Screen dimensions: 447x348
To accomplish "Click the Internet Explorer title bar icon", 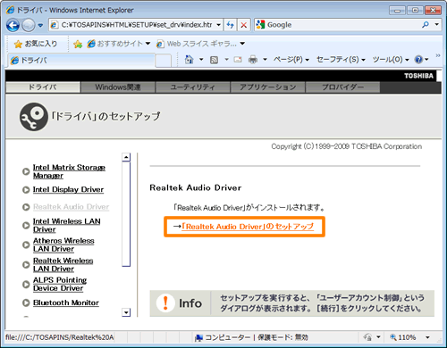I will click(10, 10).
